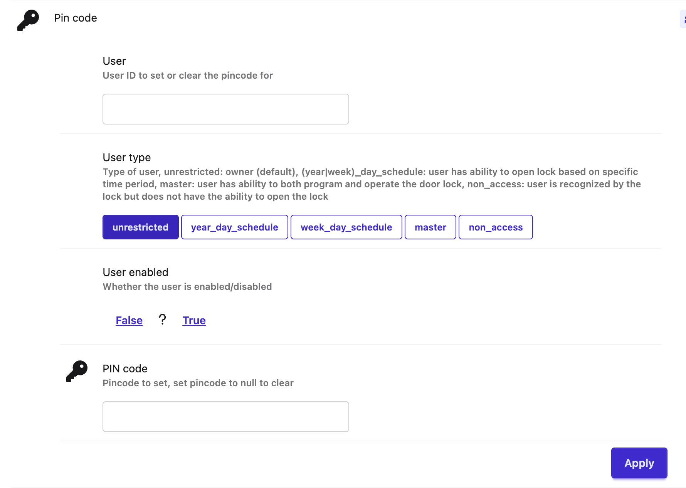
Task: Select the unknown (?) state for User enabled
Action: pyautogui.click(x=162, y=320)
